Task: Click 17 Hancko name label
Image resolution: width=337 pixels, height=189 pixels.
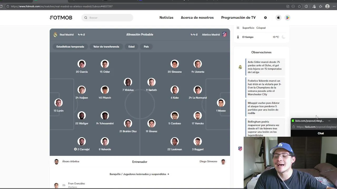Action: (x=198, y=123)
